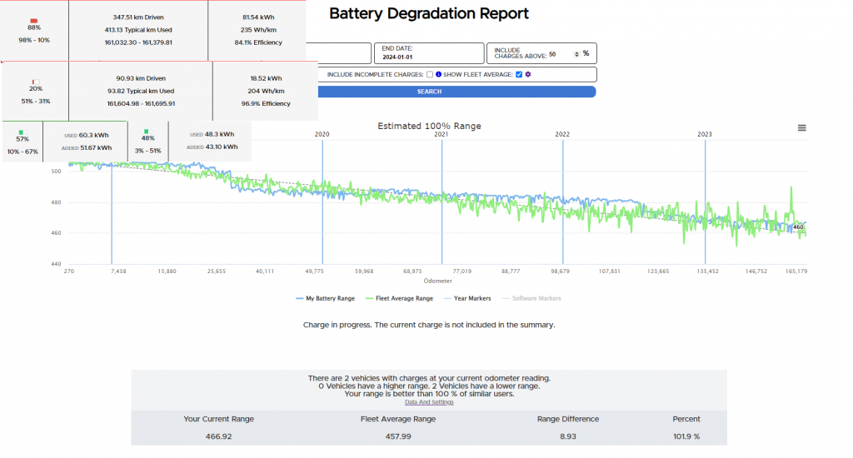Hide the Fleet Average Range series
This screenshot has width=853, height=458.
point(399,297)
